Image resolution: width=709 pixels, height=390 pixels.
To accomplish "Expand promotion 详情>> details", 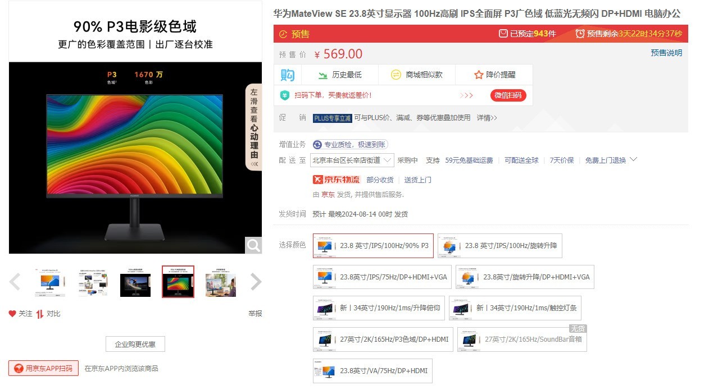I will 487,118.
